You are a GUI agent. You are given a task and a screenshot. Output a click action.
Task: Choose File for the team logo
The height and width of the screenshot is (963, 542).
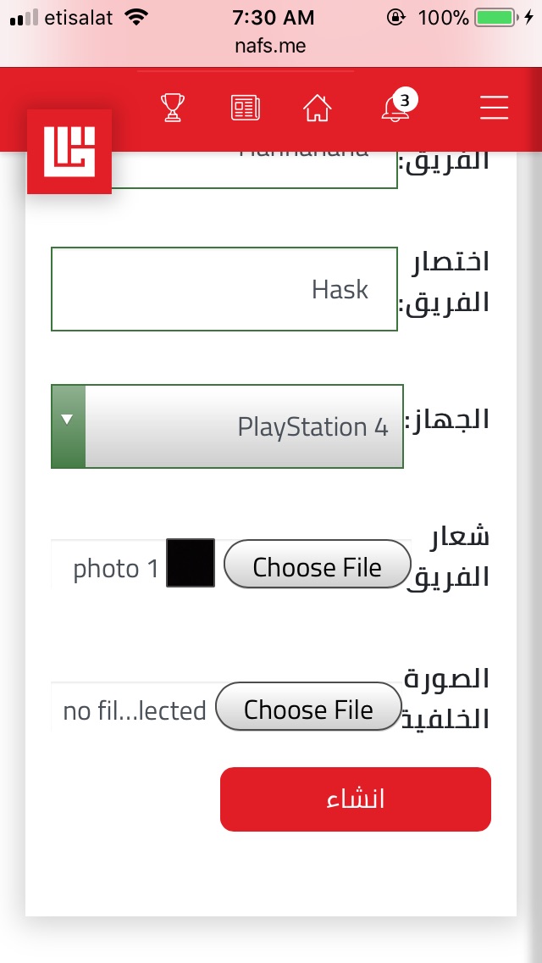point(317,565)
